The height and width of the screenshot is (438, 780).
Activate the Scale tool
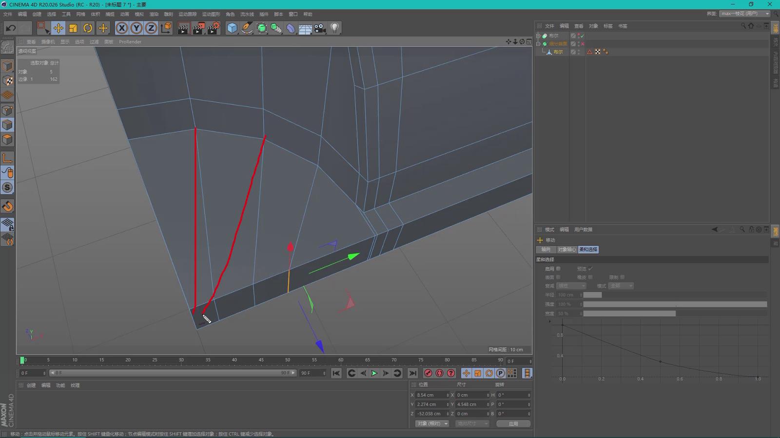(x=73, y=28)
